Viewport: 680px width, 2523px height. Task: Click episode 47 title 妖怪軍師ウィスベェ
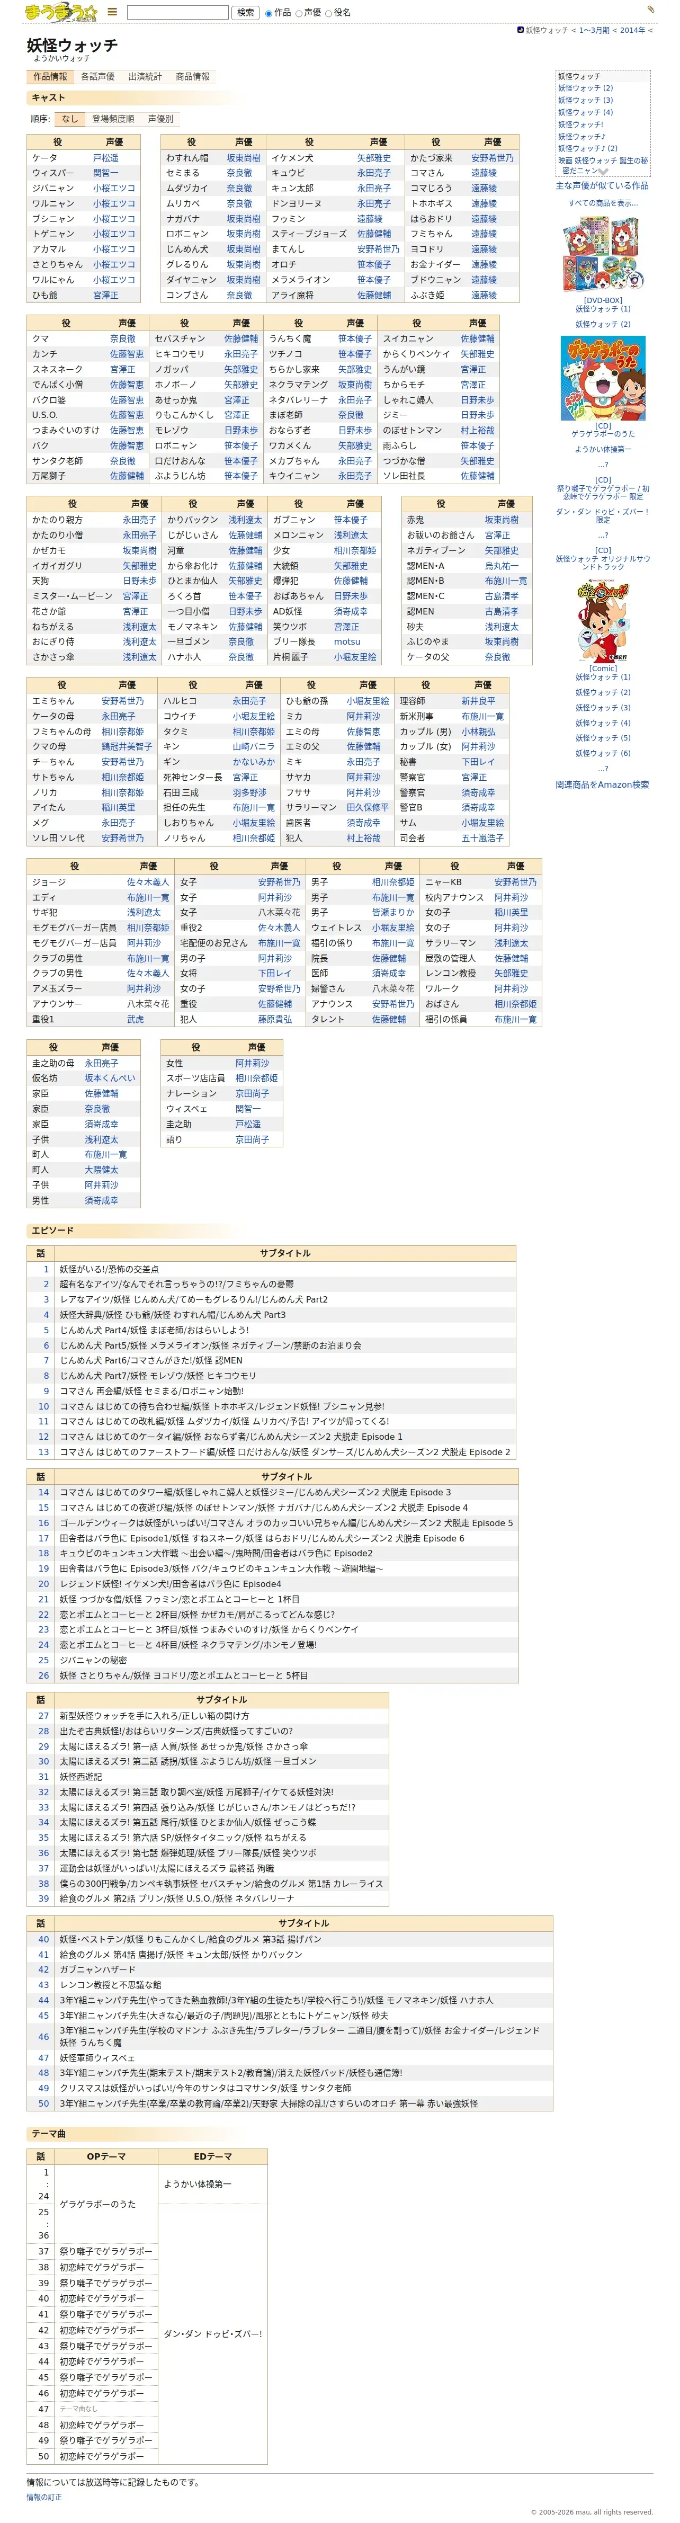coord(97,2058)
